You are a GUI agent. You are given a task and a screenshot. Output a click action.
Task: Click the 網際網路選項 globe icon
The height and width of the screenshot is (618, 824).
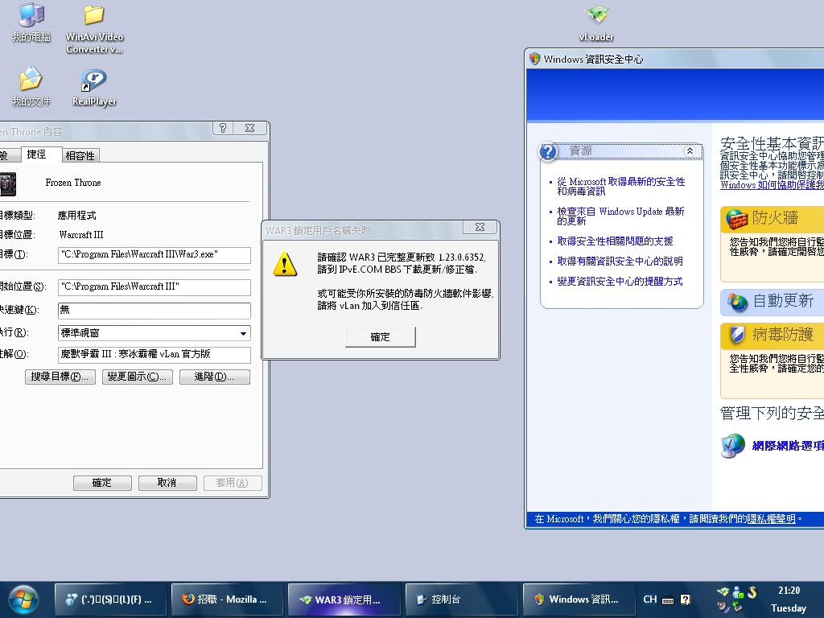(x=732, y=446)
